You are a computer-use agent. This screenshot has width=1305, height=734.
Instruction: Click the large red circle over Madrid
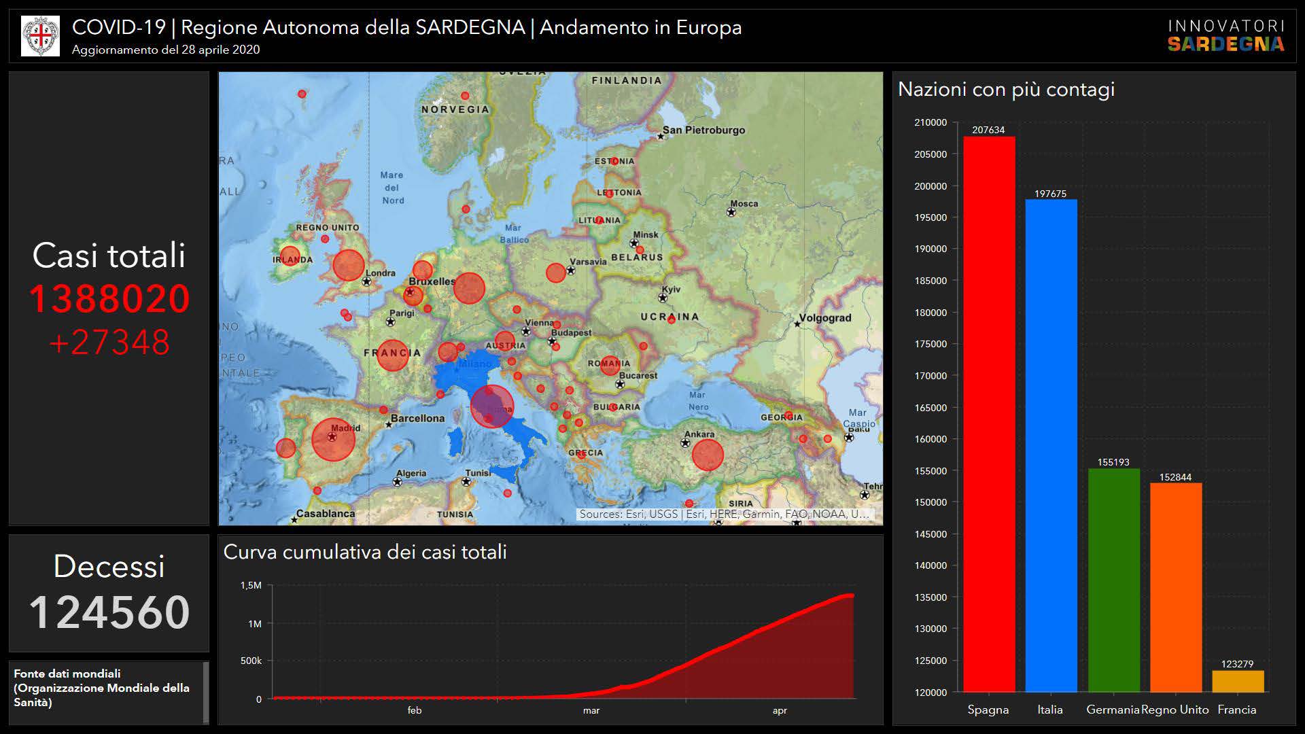click(x=333, y=439)
